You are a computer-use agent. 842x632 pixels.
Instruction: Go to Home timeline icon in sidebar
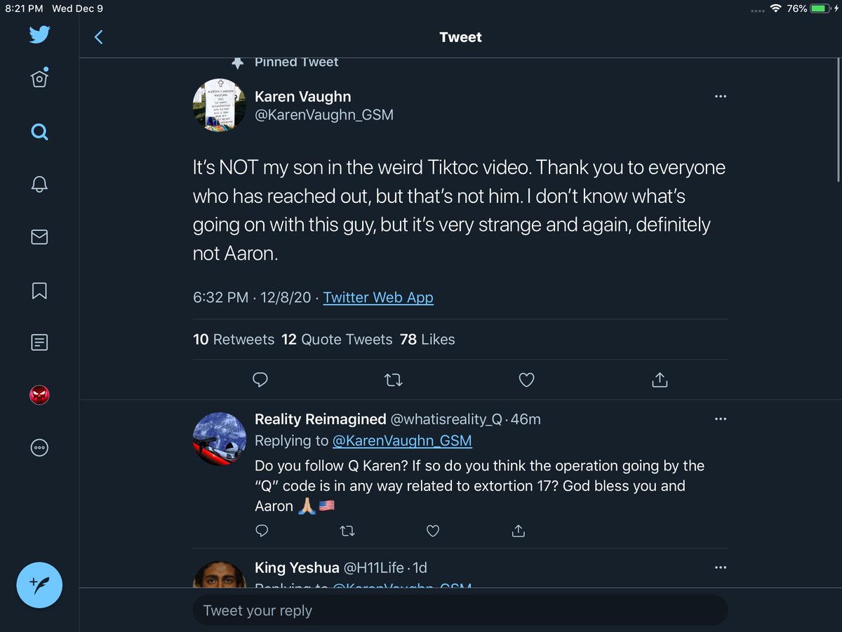pos(39,78)
